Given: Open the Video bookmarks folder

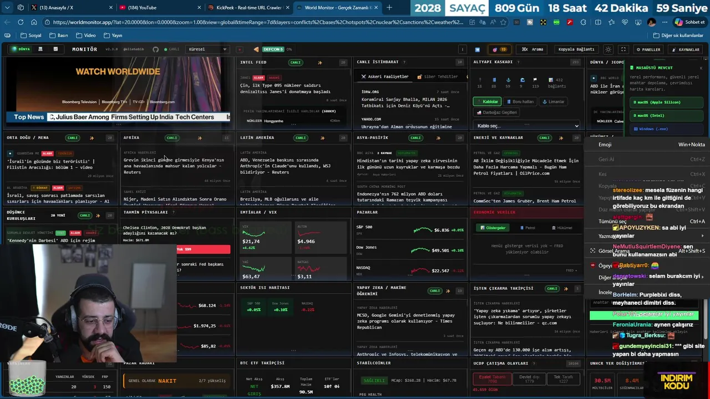Looking at the screenshot, I should point(86,35).
